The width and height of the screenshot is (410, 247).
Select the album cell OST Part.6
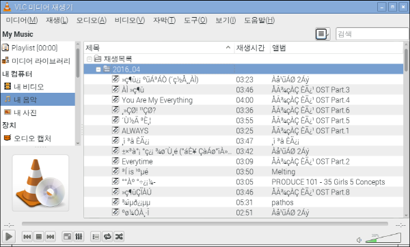click(x=310, y=111)
